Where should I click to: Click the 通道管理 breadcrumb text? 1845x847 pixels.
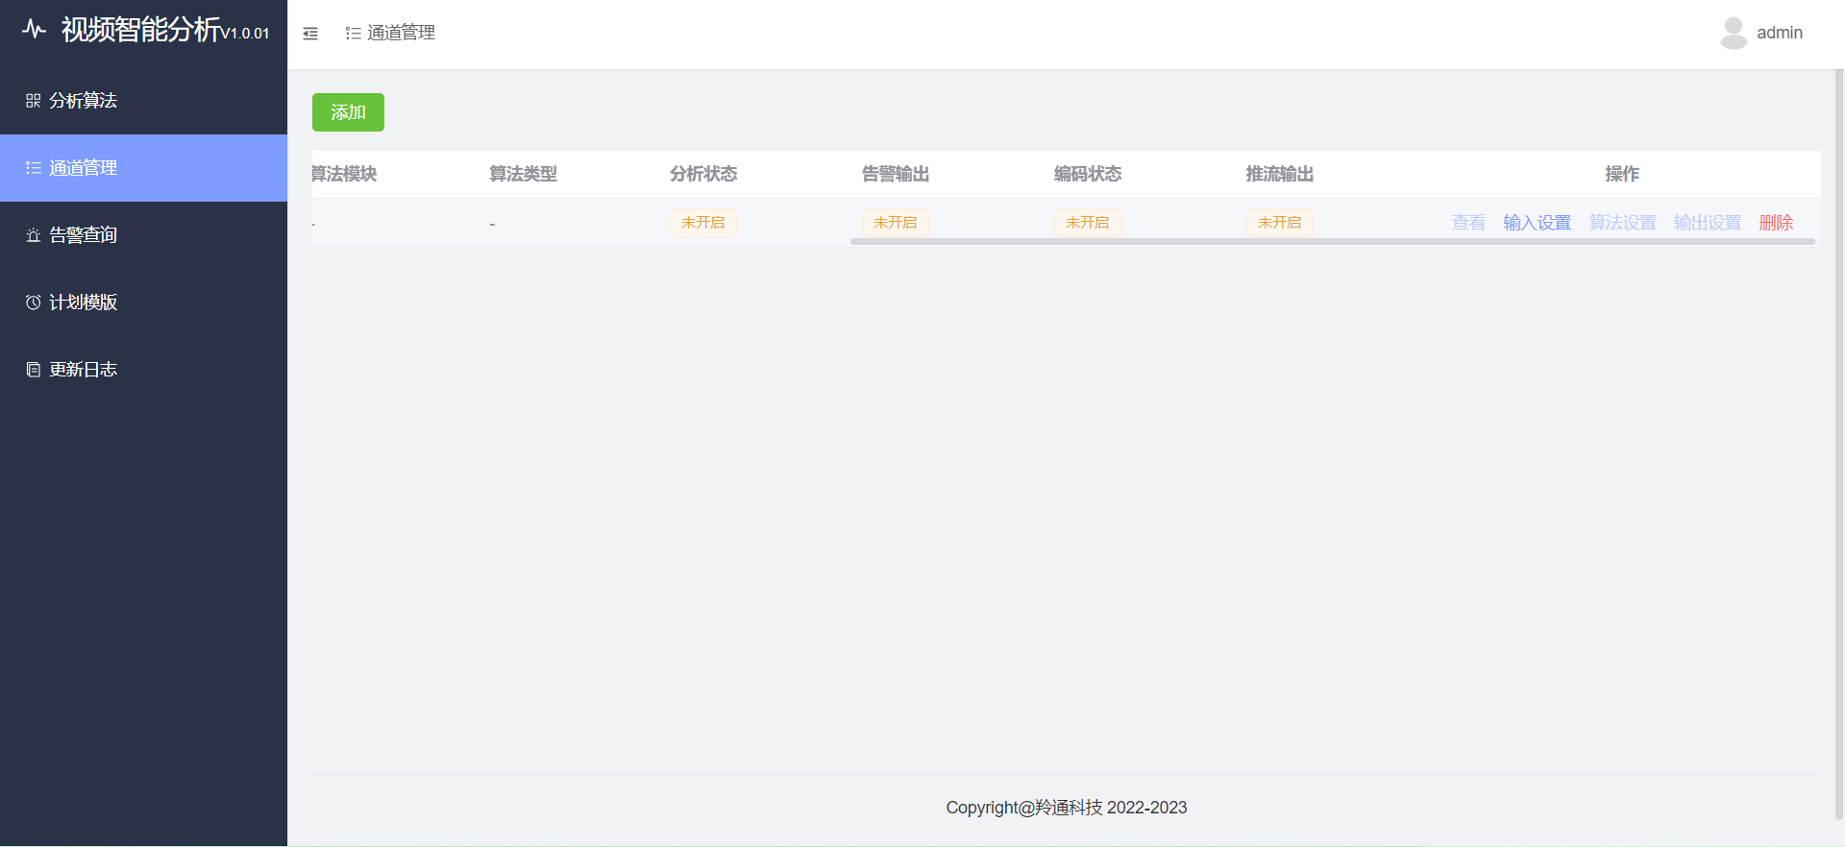pos(402,33)
